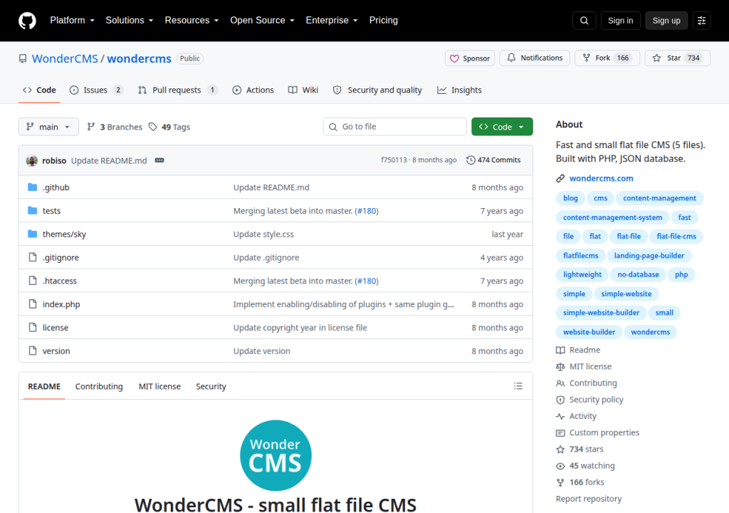
Task: Click the WonderCMS round logo image
Action: tap(276, 455)
